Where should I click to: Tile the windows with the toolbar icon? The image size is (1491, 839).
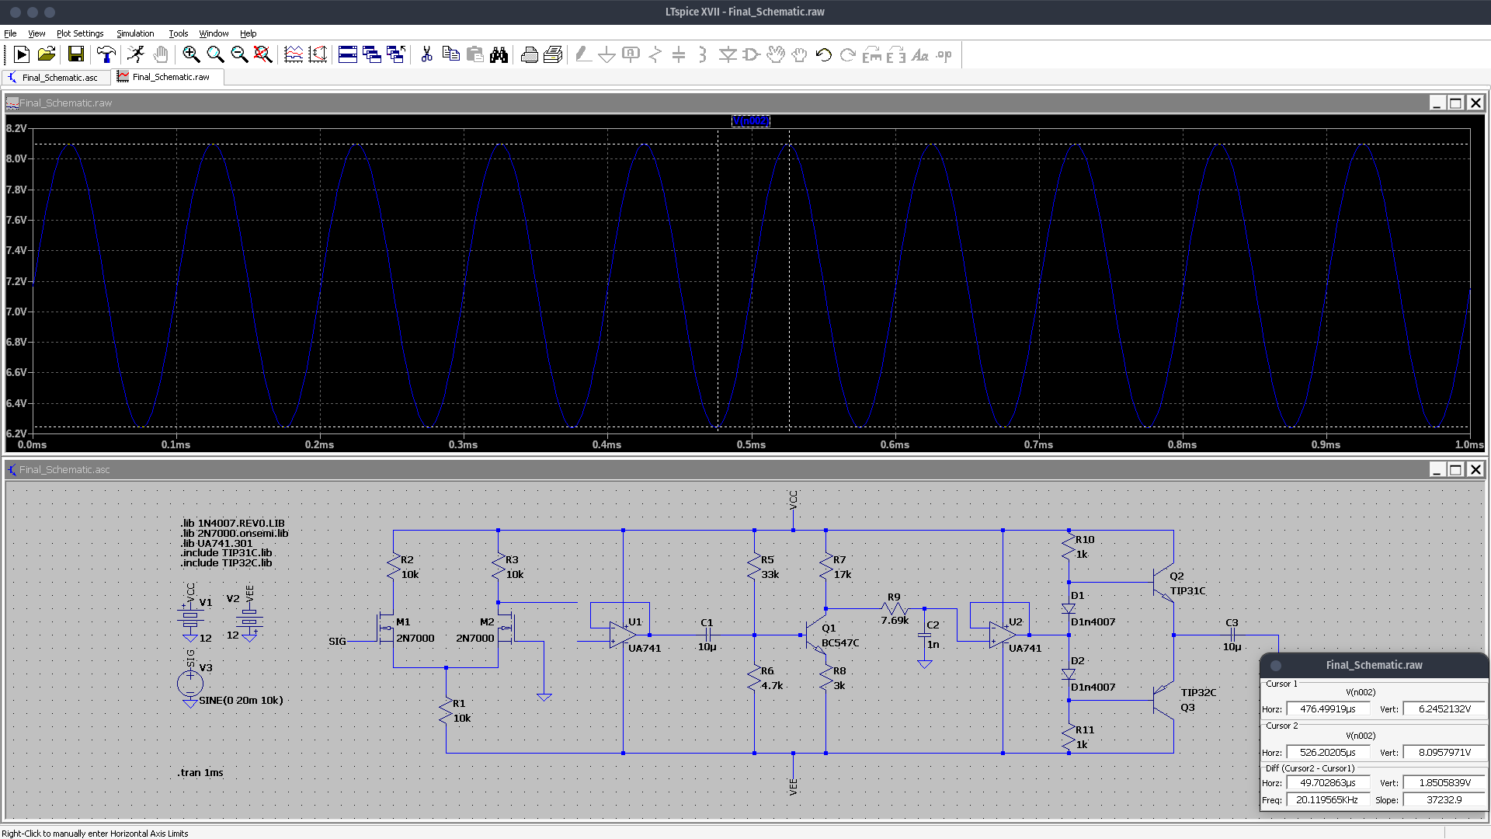tap(348, 54)
